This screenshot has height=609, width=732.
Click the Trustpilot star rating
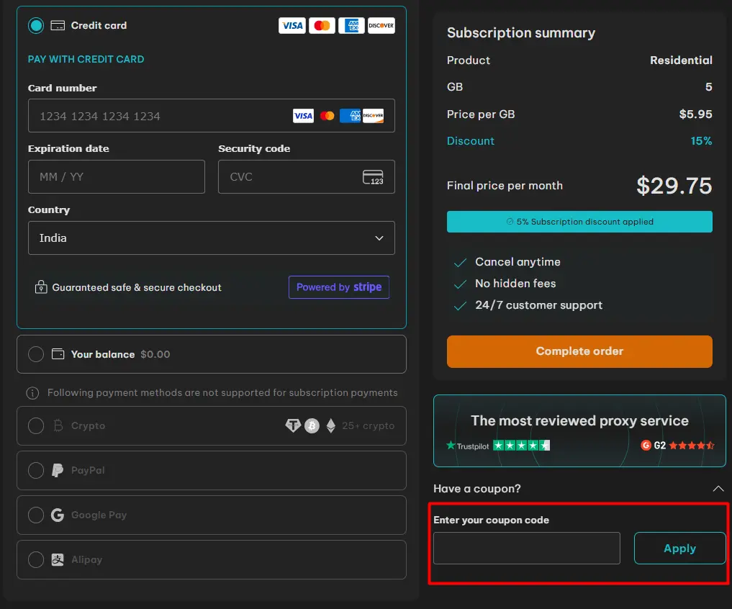pyautogui.click(x=521, y=446)
